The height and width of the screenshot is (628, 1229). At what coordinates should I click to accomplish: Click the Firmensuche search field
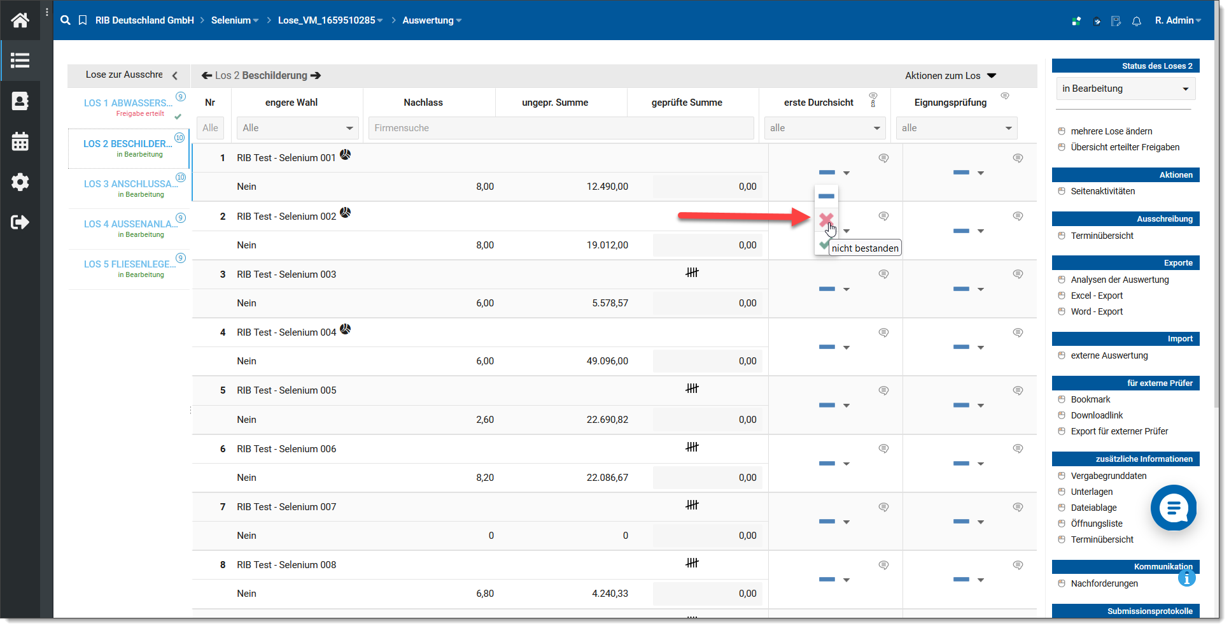[560, 128]
